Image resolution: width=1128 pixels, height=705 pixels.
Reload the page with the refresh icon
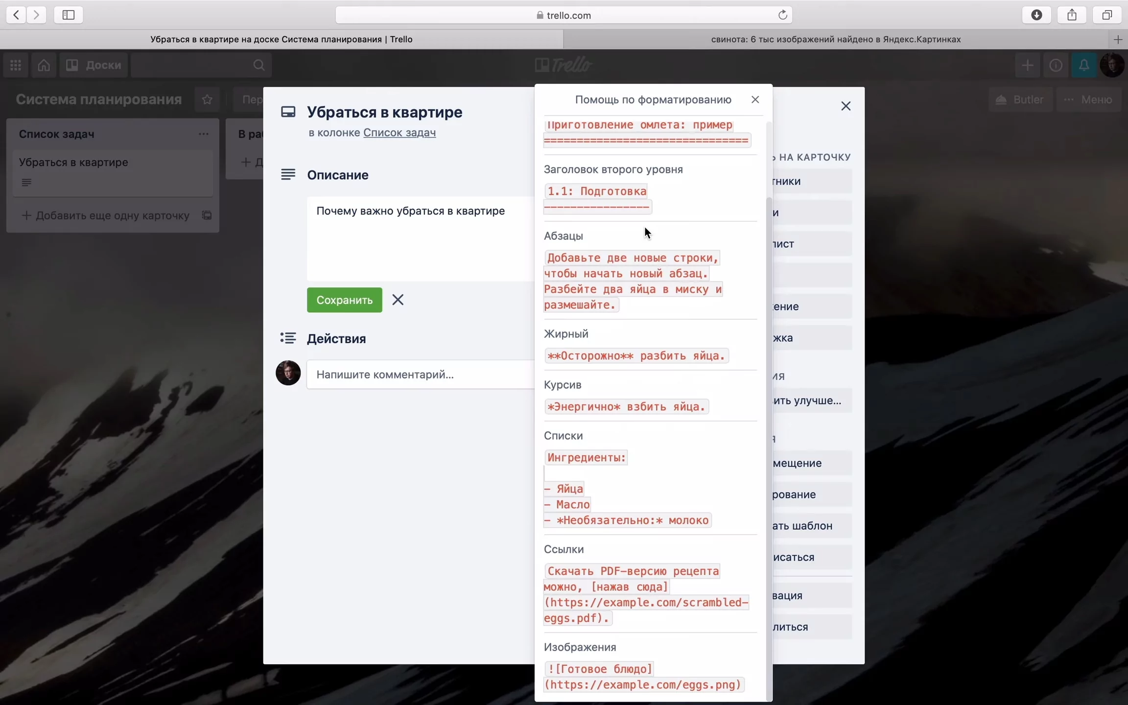[782, 15]
